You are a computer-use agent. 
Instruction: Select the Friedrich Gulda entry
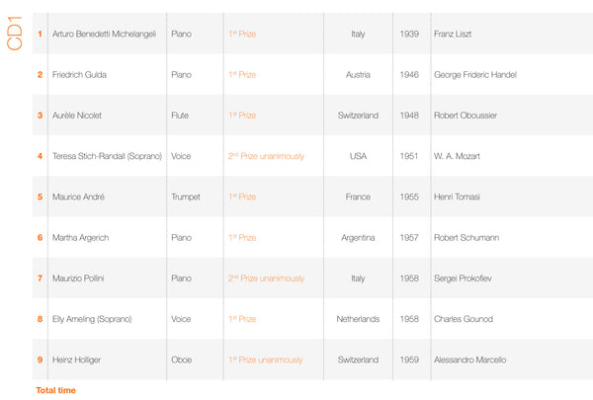(78, 74)
